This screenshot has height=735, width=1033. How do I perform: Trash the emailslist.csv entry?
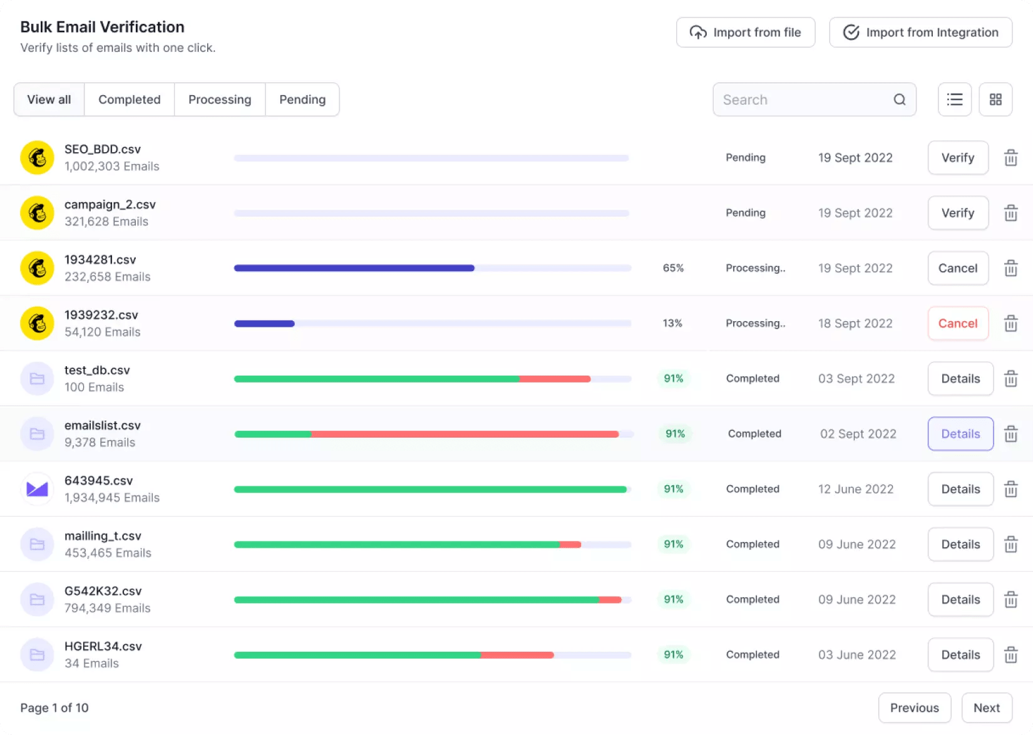click(x=1010, y=434)
